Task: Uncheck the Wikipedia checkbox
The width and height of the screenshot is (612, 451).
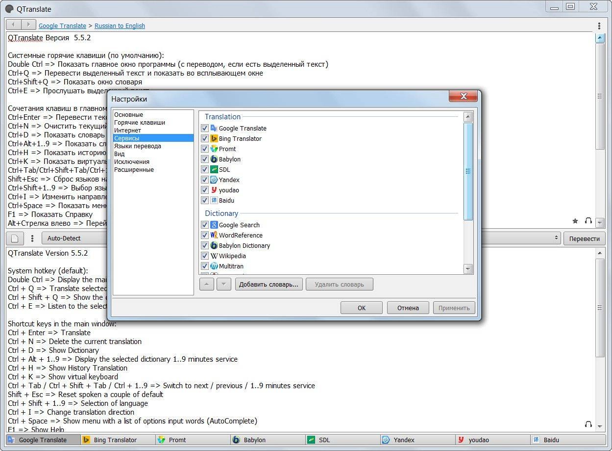Action: pyautogui.click(x=205, y=256)
